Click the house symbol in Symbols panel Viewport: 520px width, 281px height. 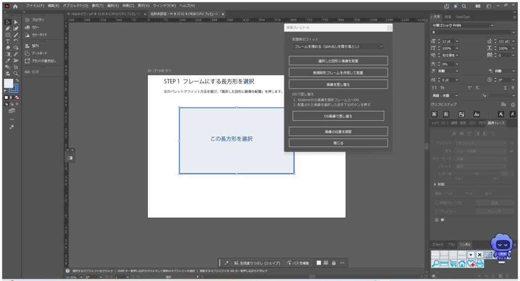(x=462, y=264)
